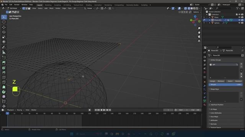Select the Poly Build tool
Screen dimensions: 245x137
pyautogui.click(x=4, y=87)
